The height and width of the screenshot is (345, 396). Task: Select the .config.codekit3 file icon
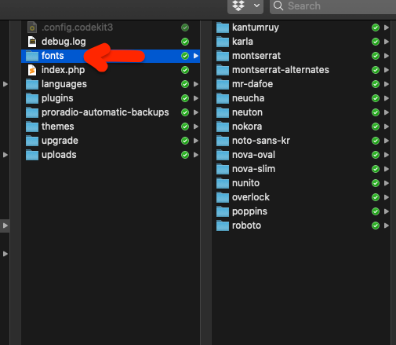pyautogui.click(x=32, y=28)
